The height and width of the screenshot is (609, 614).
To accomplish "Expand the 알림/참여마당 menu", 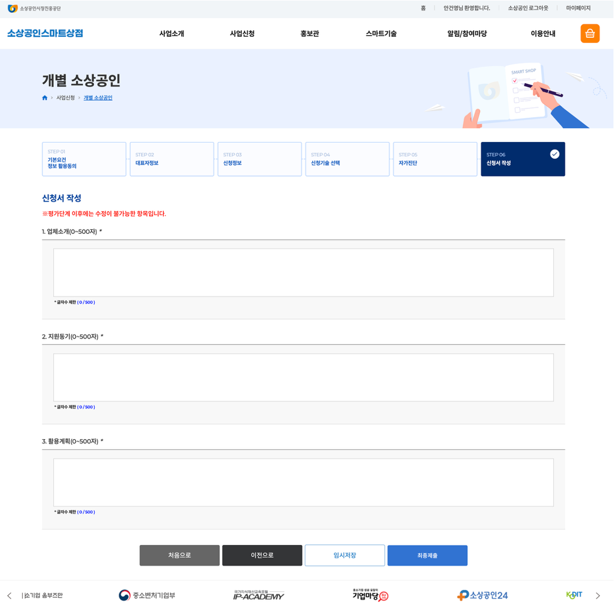I will click(x=467, y=33).
